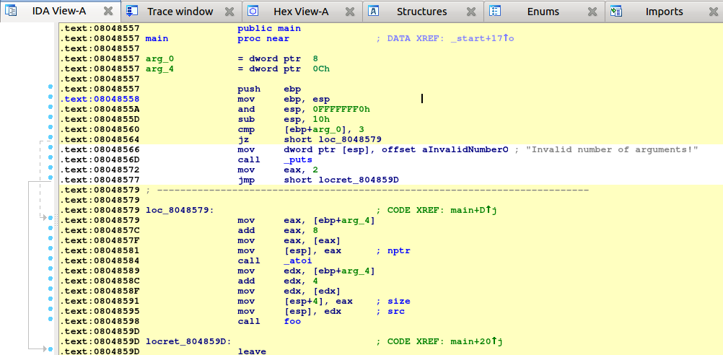723x355 pixels.
Task: Toggle breakpoint dot at sub esp, 10h
Action: point(51,117)
